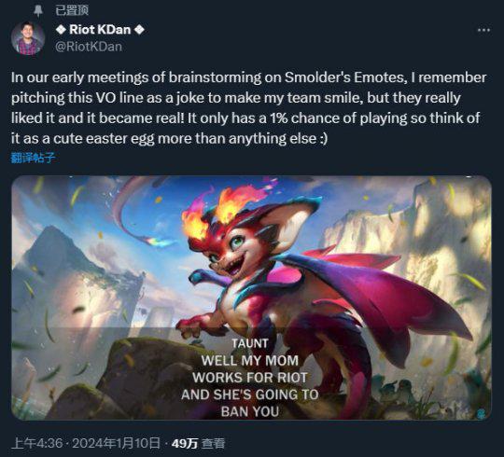Click the 翻译帖子 translate post link
Viewport: 504px width, 457px height.
pos(33,158)
